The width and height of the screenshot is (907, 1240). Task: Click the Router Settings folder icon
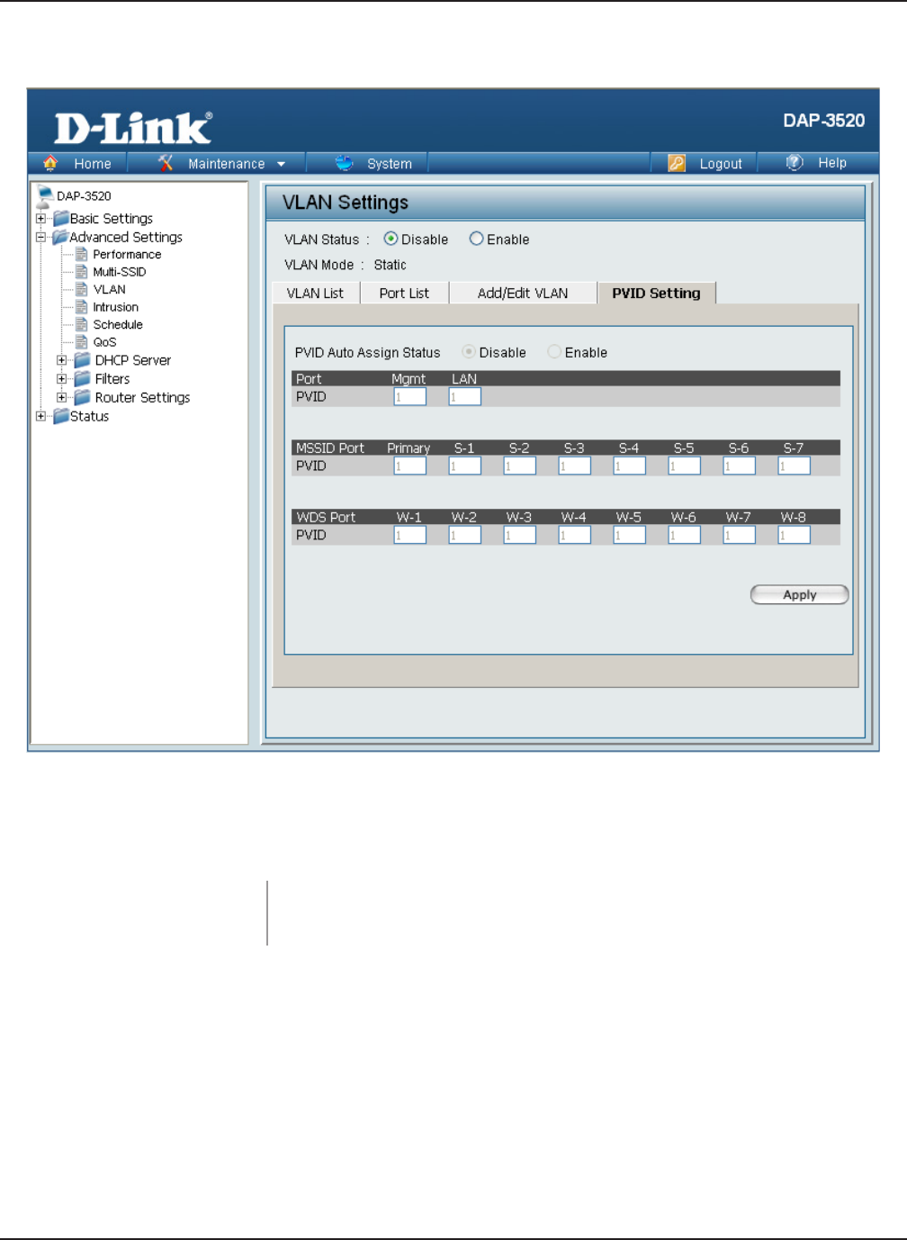pyautogui.click(x=83, y=397)
